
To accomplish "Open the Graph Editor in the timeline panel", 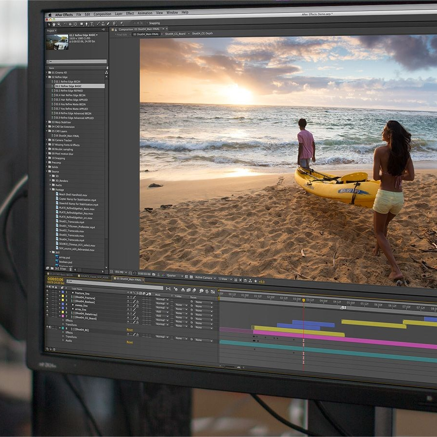I will tap(212, 291).
